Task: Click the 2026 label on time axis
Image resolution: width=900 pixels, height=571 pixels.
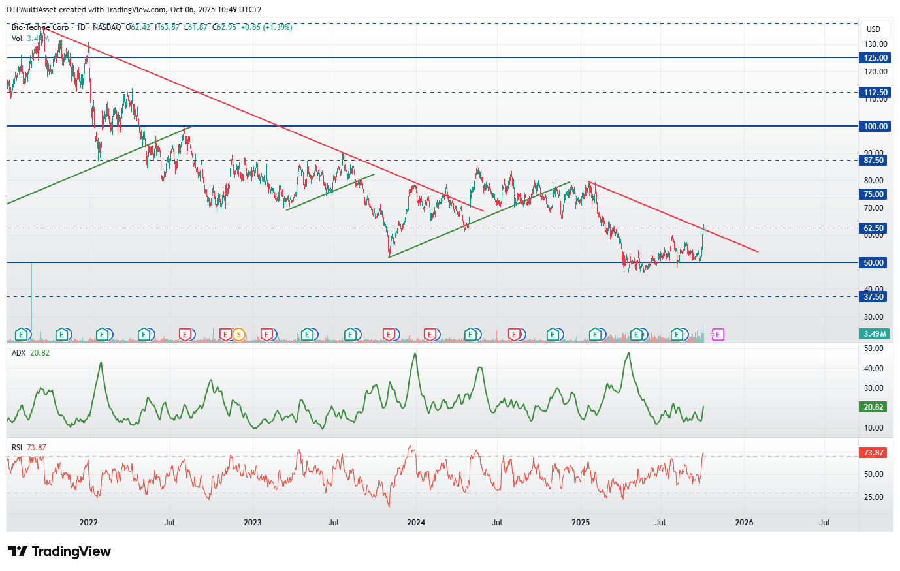Action: tap(744, 523)
